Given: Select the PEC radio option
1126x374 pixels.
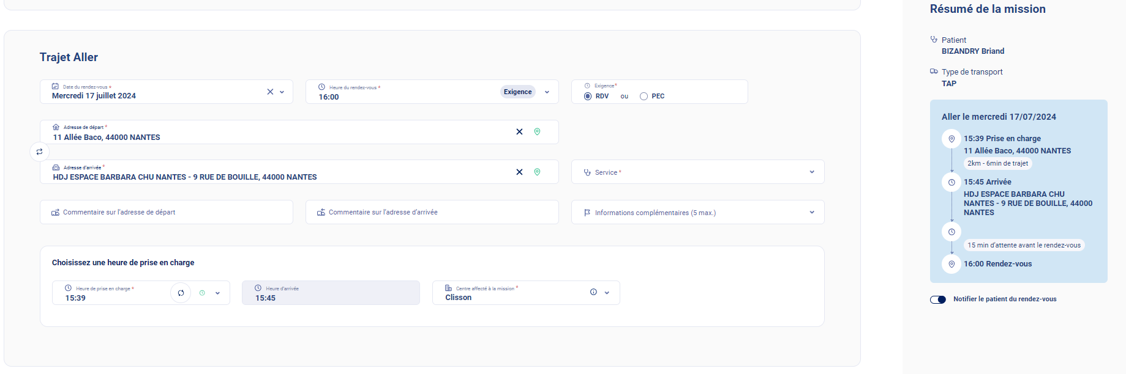Looking at the screenshot, I should pyautogui.click(x=644, y=97).
